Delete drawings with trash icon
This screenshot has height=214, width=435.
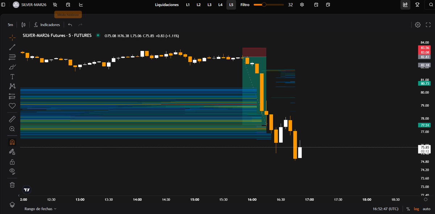click(x=12, y=185)
